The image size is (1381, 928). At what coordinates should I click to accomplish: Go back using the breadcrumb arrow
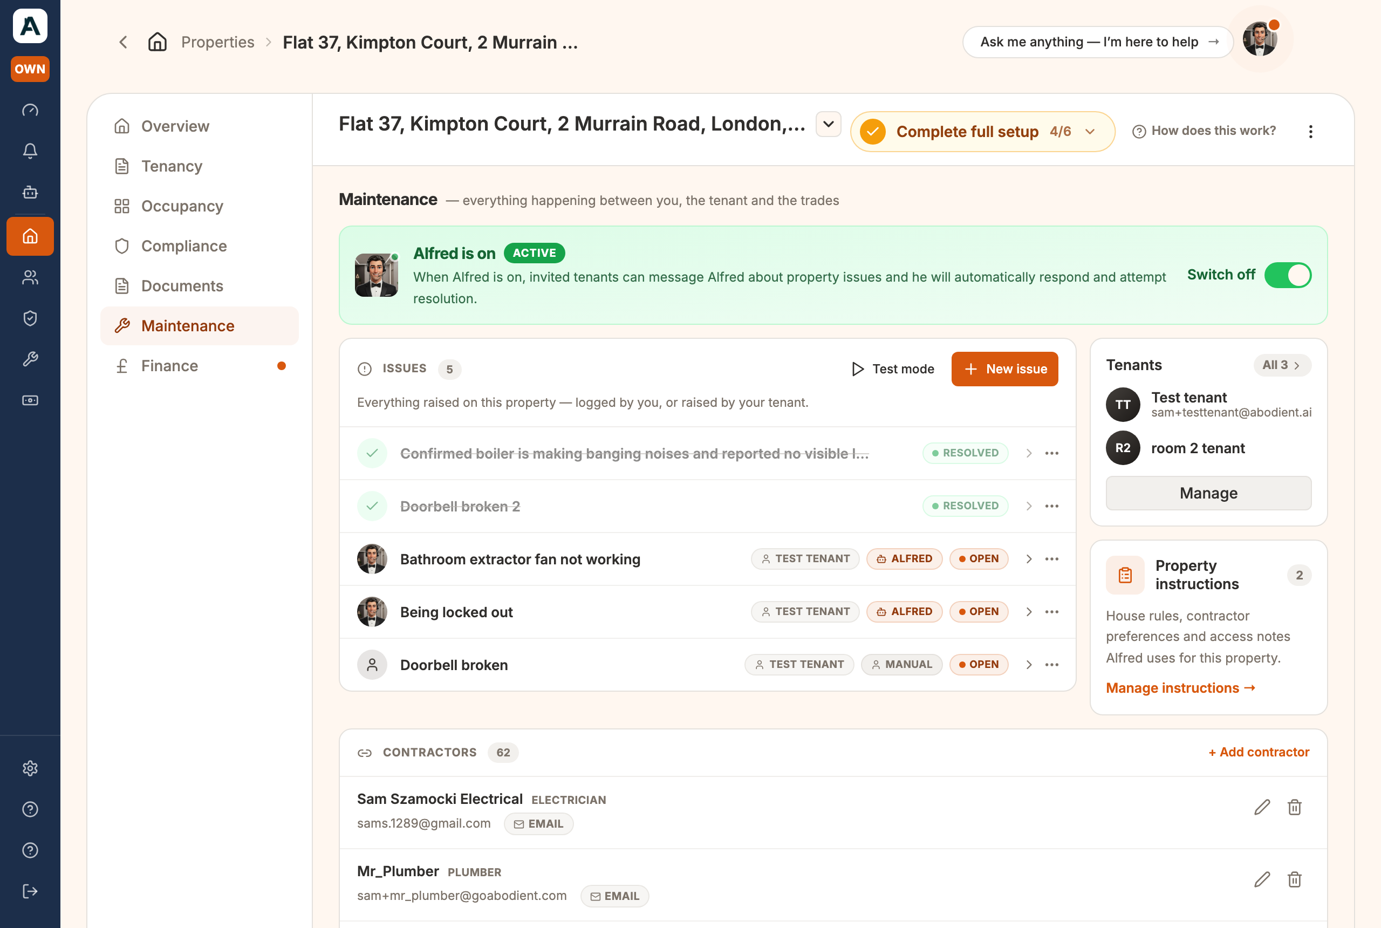tap(123, 42)
